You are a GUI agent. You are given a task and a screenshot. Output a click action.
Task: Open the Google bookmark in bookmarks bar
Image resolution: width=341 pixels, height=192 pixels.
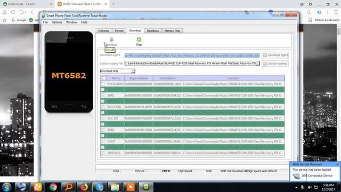[x=19, y=20]
